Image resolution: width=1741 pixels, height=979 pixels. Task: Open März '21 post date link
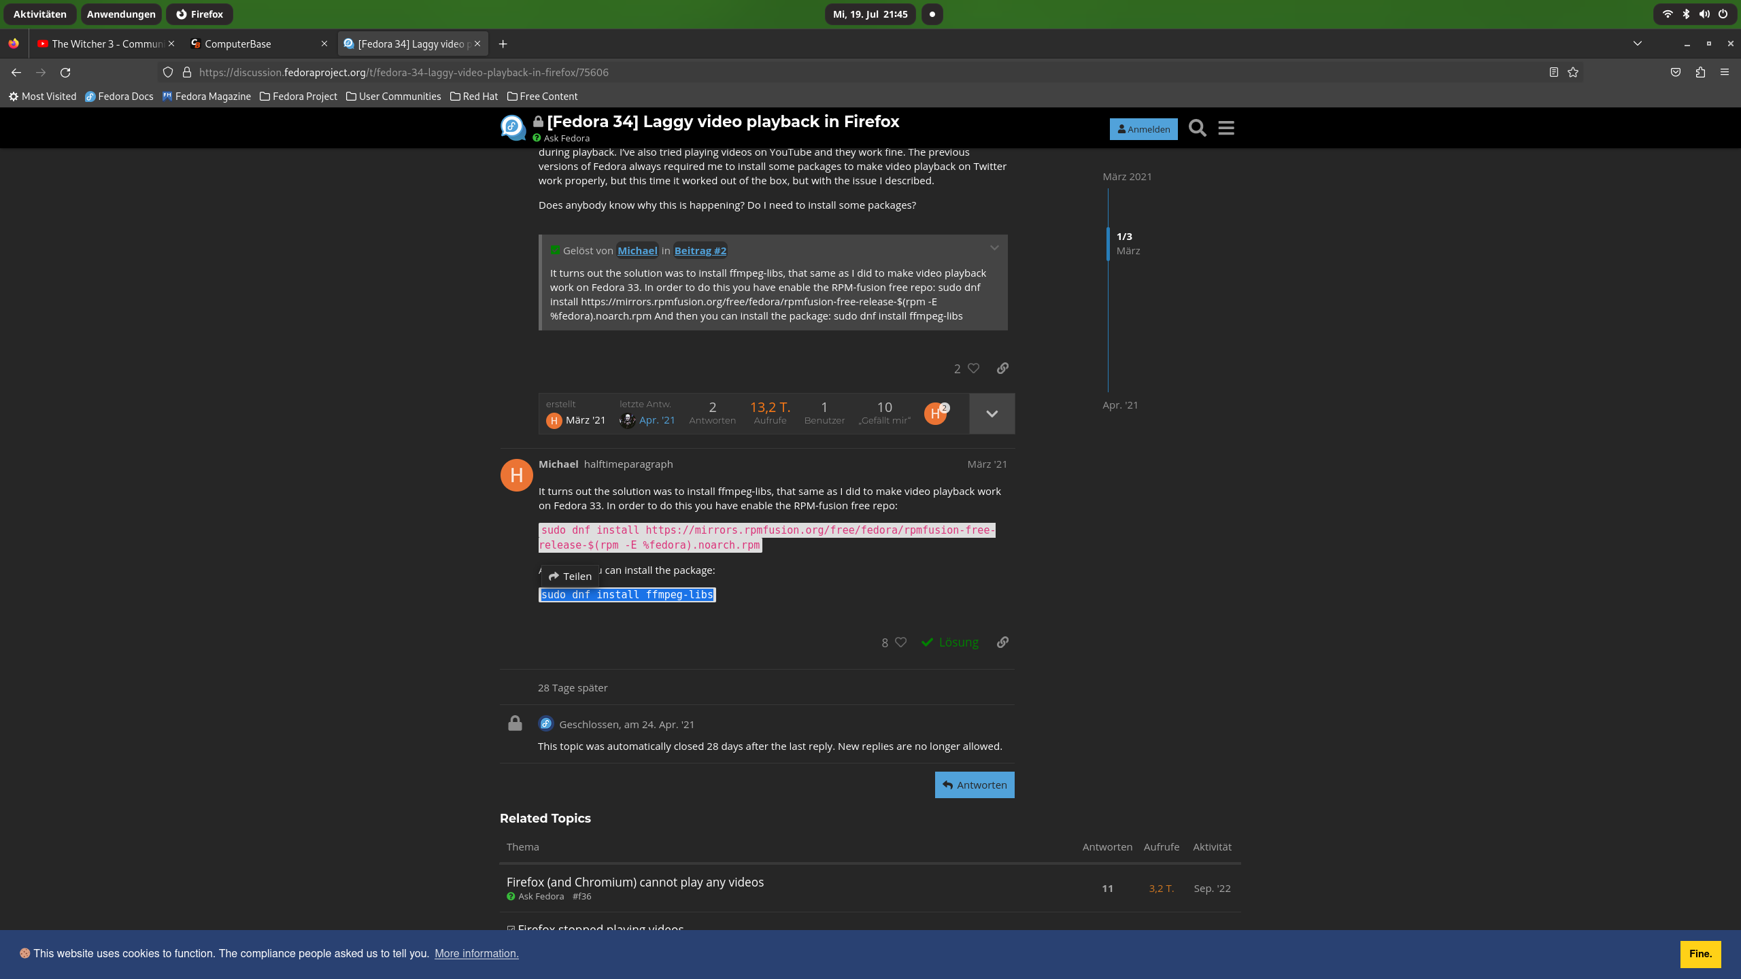tap(987, 464)
